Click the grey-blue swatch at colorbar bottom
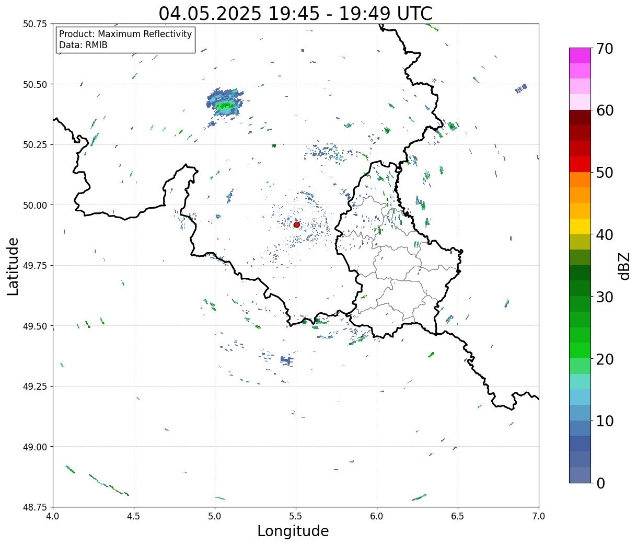 tap(580, 475)
